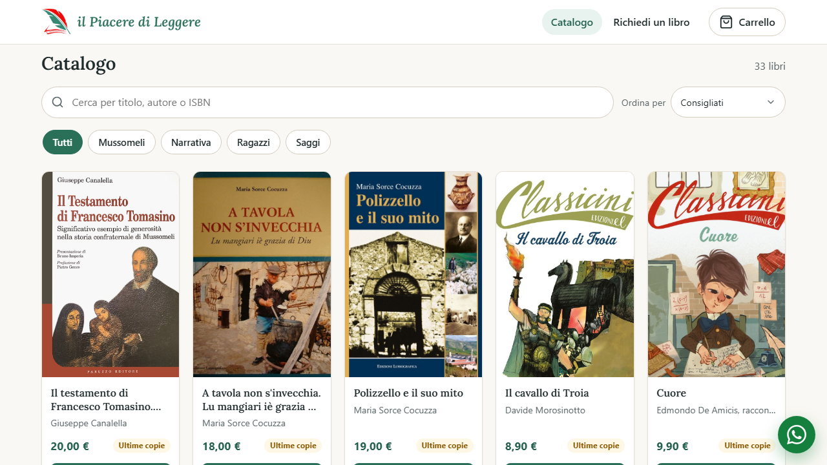This screenshot has height=465, width=827.
Task: Click the 9,90 € price
Action: click(x=673, y=446)
